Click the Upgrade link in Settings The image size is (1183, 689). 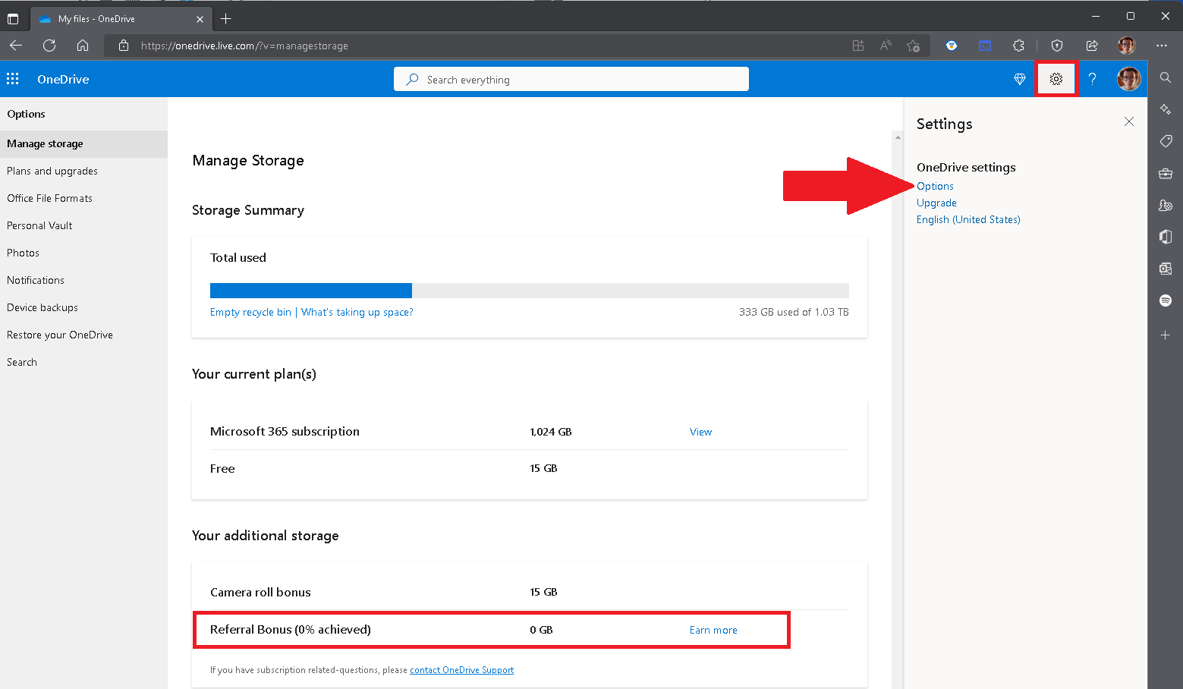click(936, 203)
